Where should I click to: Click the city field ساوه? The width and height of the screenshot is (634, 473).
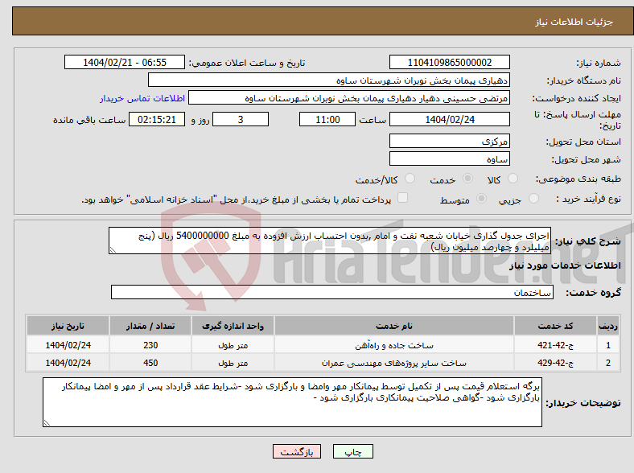[449, 158]
